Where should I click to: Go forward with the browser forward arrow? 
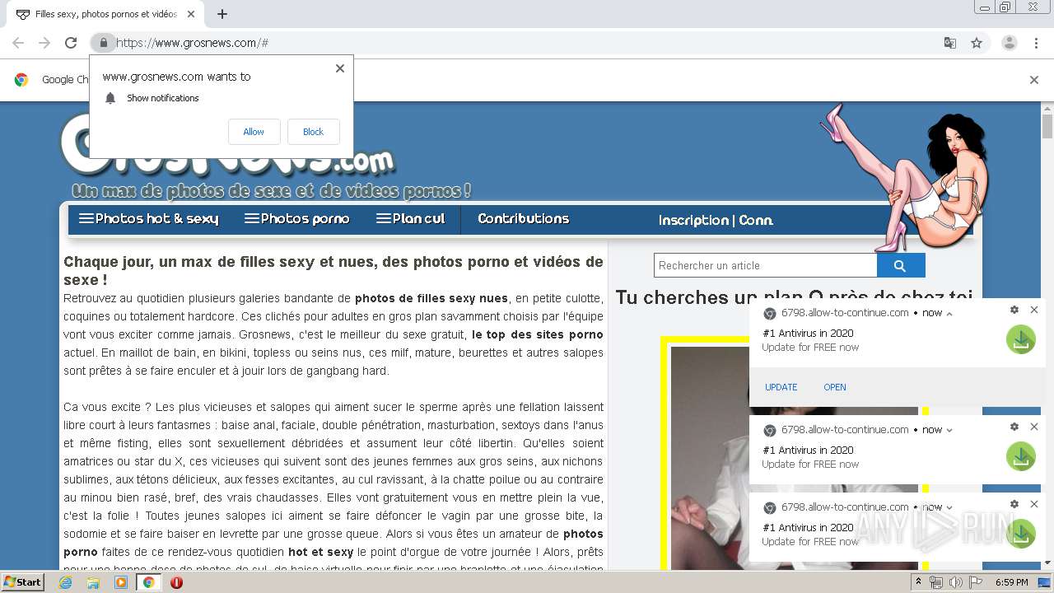(44, 43)
